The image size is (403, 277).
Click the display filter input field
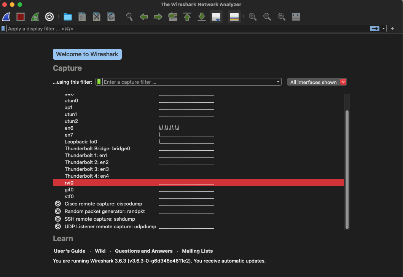tap(188, 29)
